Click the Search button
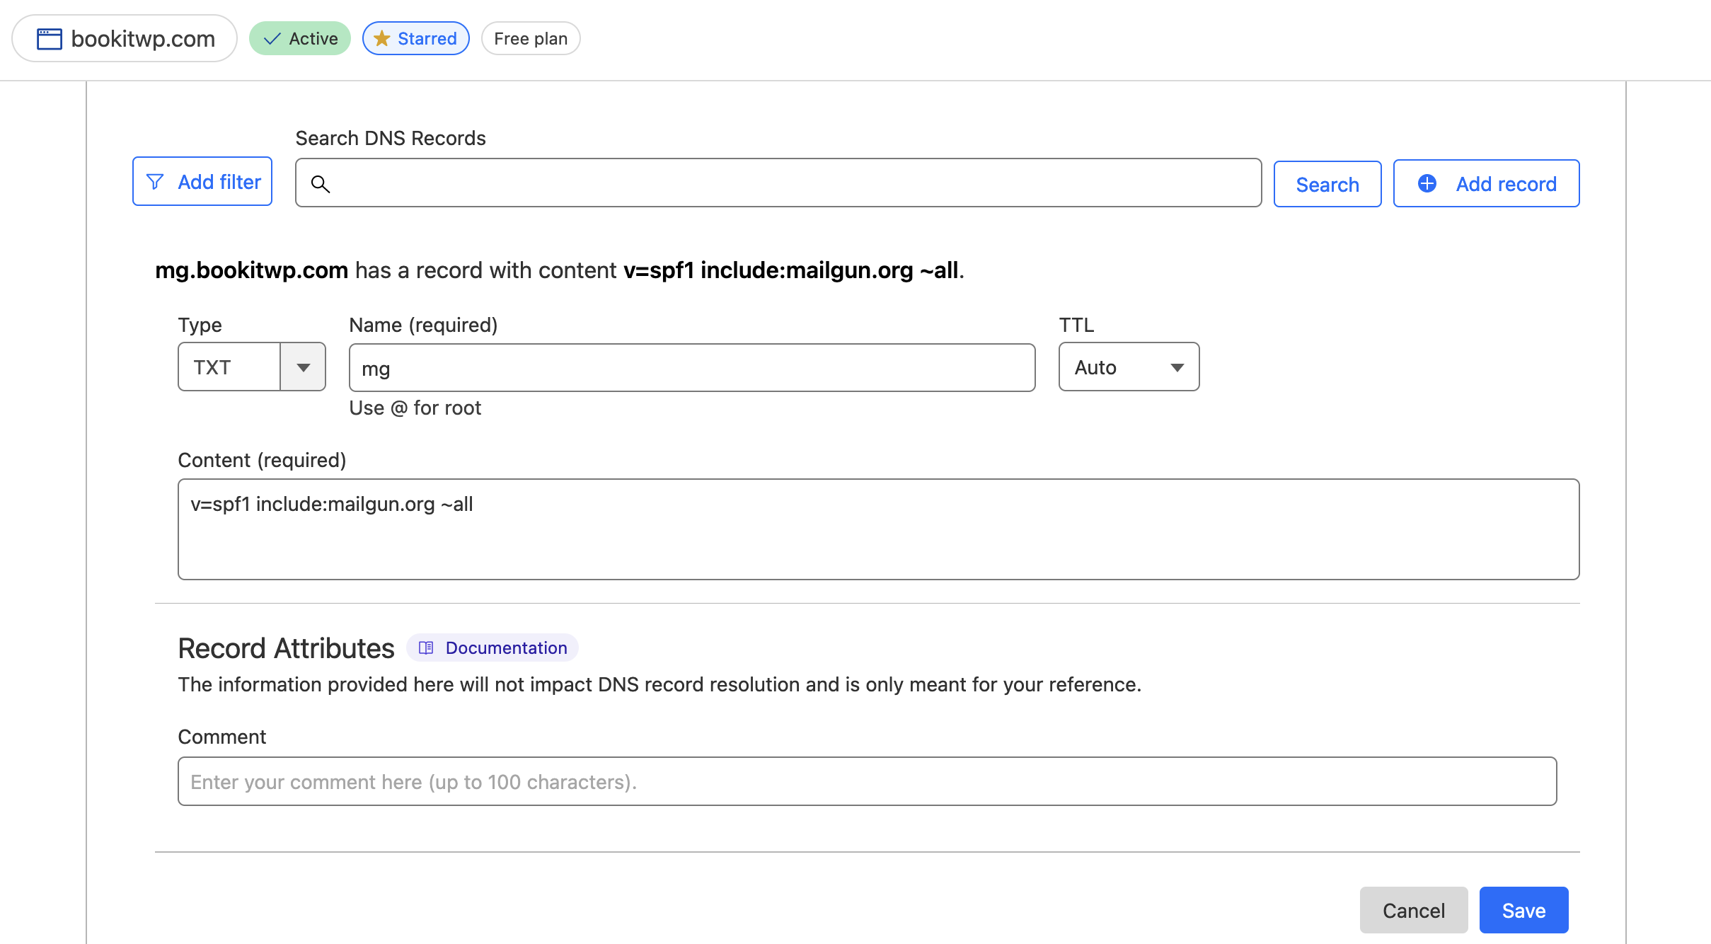Image resolution: width=1711 pixels, height=944 pixels. click(x=1327, y=184)
